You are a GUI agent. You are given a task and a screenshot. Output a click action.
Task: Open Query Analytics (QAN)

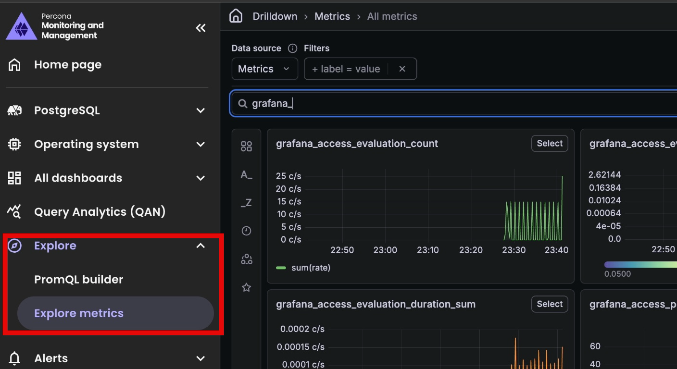(100, 211)
